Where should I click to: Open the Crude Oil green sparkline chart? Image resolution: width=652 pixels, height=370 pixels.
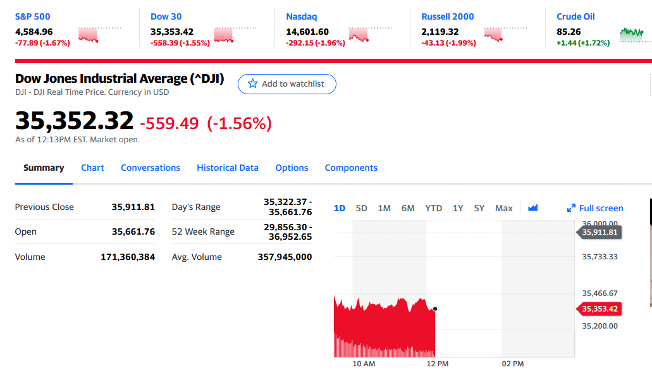[635, 35]
